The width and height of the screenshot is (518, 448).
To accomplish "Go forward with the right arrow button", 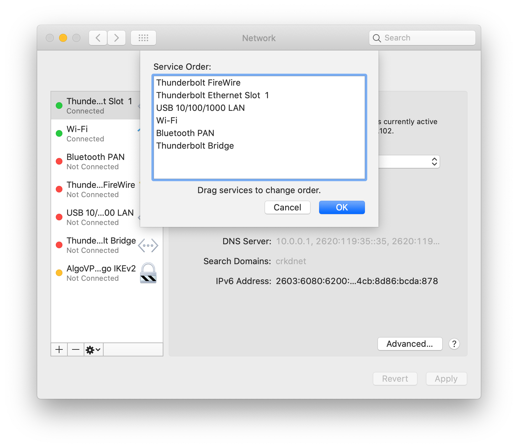I will (117, 38).
